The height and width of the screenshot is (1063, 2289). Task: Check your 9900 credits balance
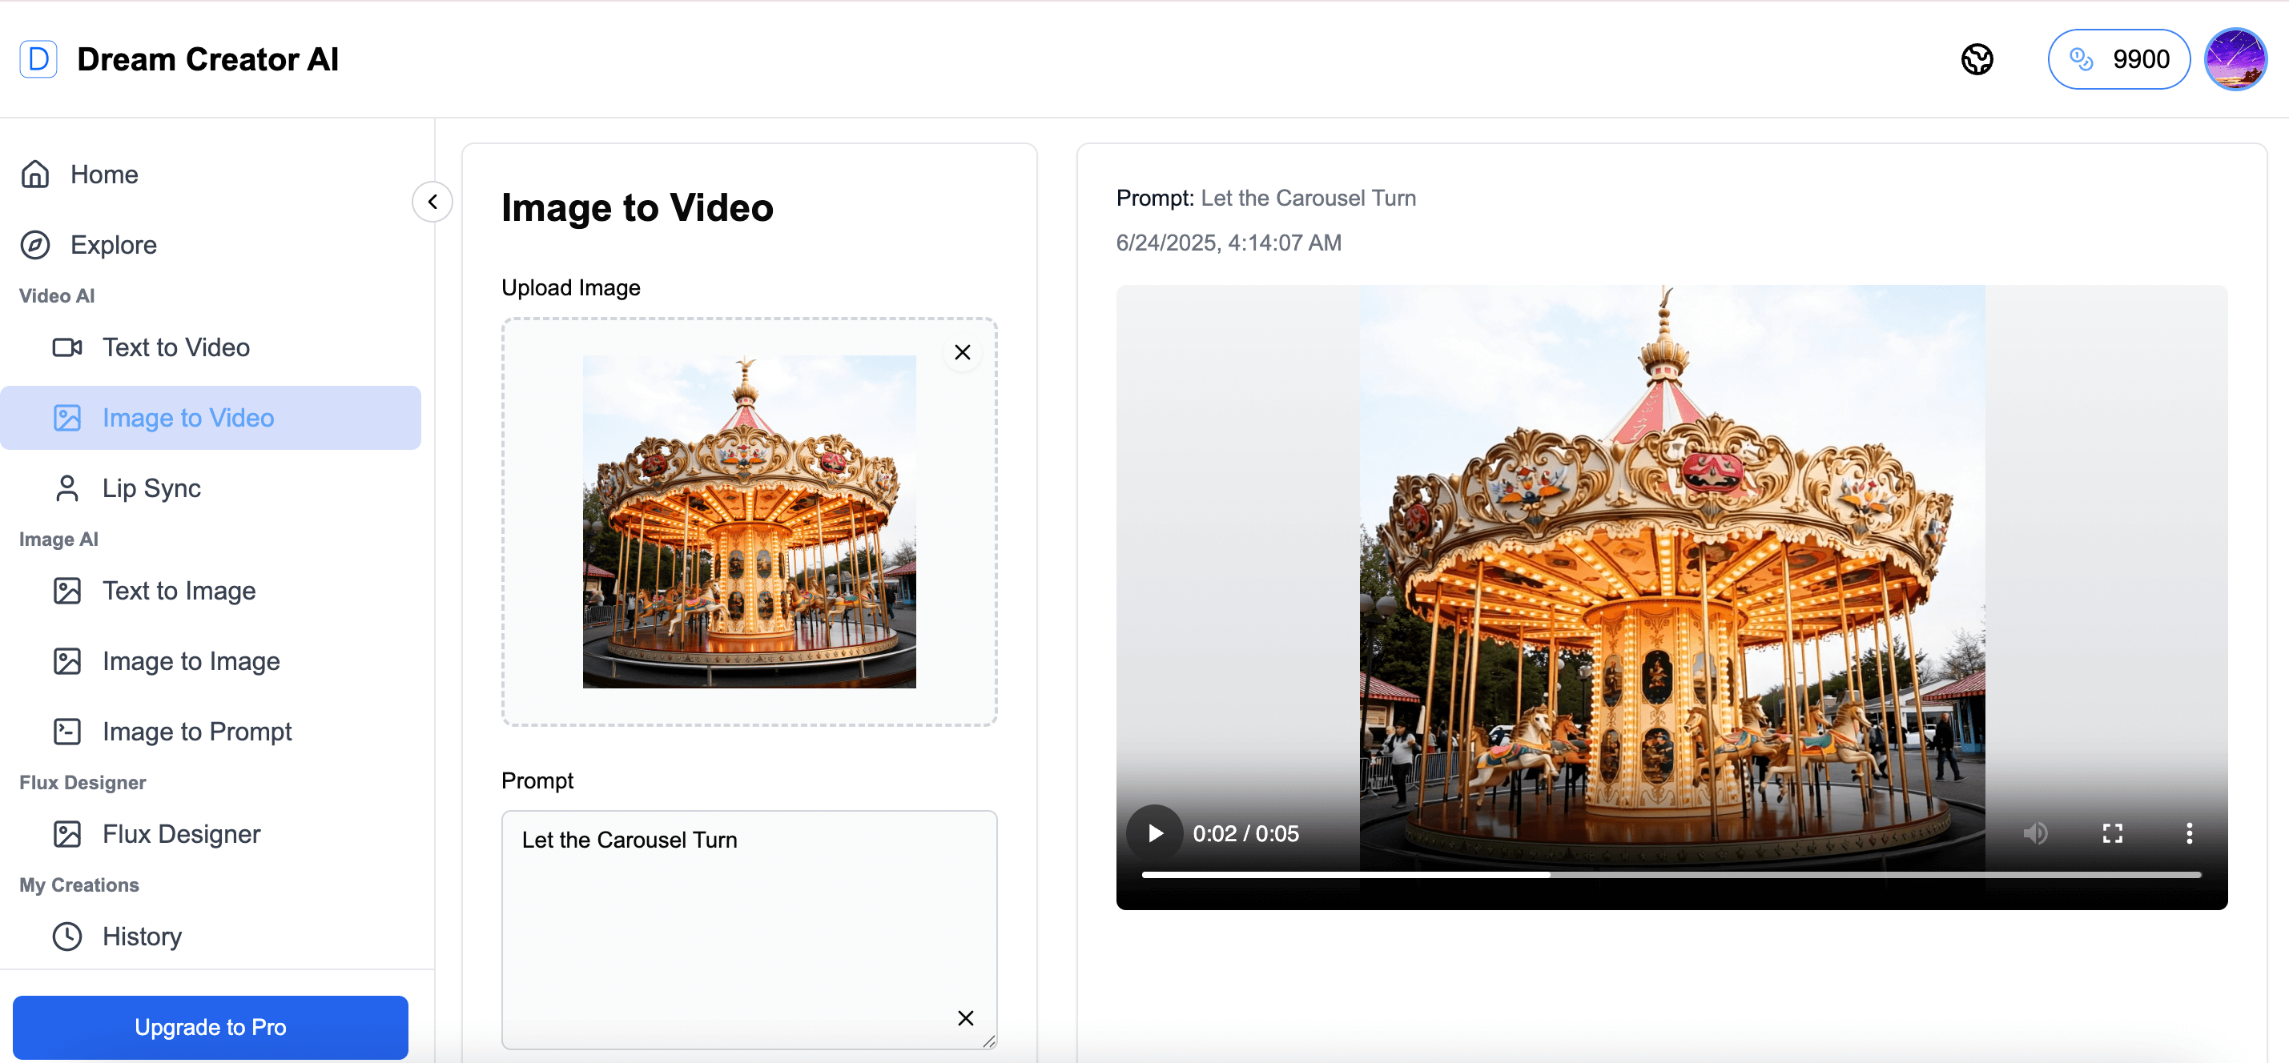tap(2118, 58)
